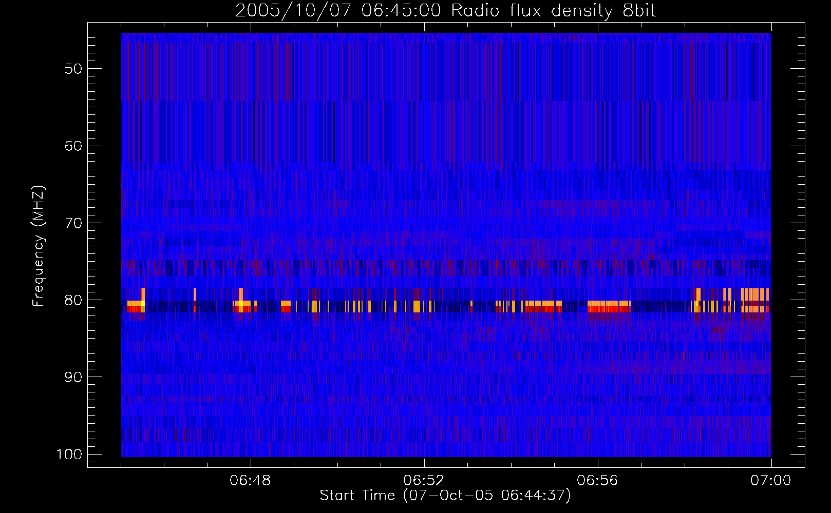This screenshot has height=513, width=831.
Task: Click the plot title "2005/10/07 06:45:00 Radio flux density 8bit"
Action: tap(445, 10)
